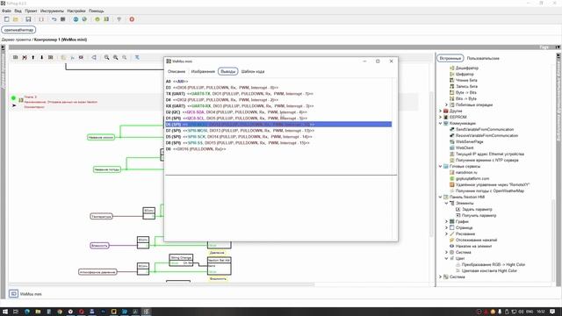Collapse the Готовые сервисы folder
The height and width of the screenshot is (316, 562).
pyautogui.click(x=441, y=166)
